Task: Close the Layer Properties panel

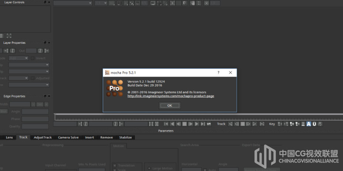Action: [x=49, y=43]
